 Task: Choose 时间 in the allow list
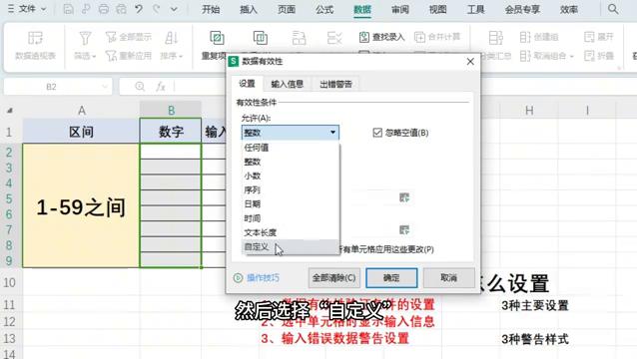point(291,218)
